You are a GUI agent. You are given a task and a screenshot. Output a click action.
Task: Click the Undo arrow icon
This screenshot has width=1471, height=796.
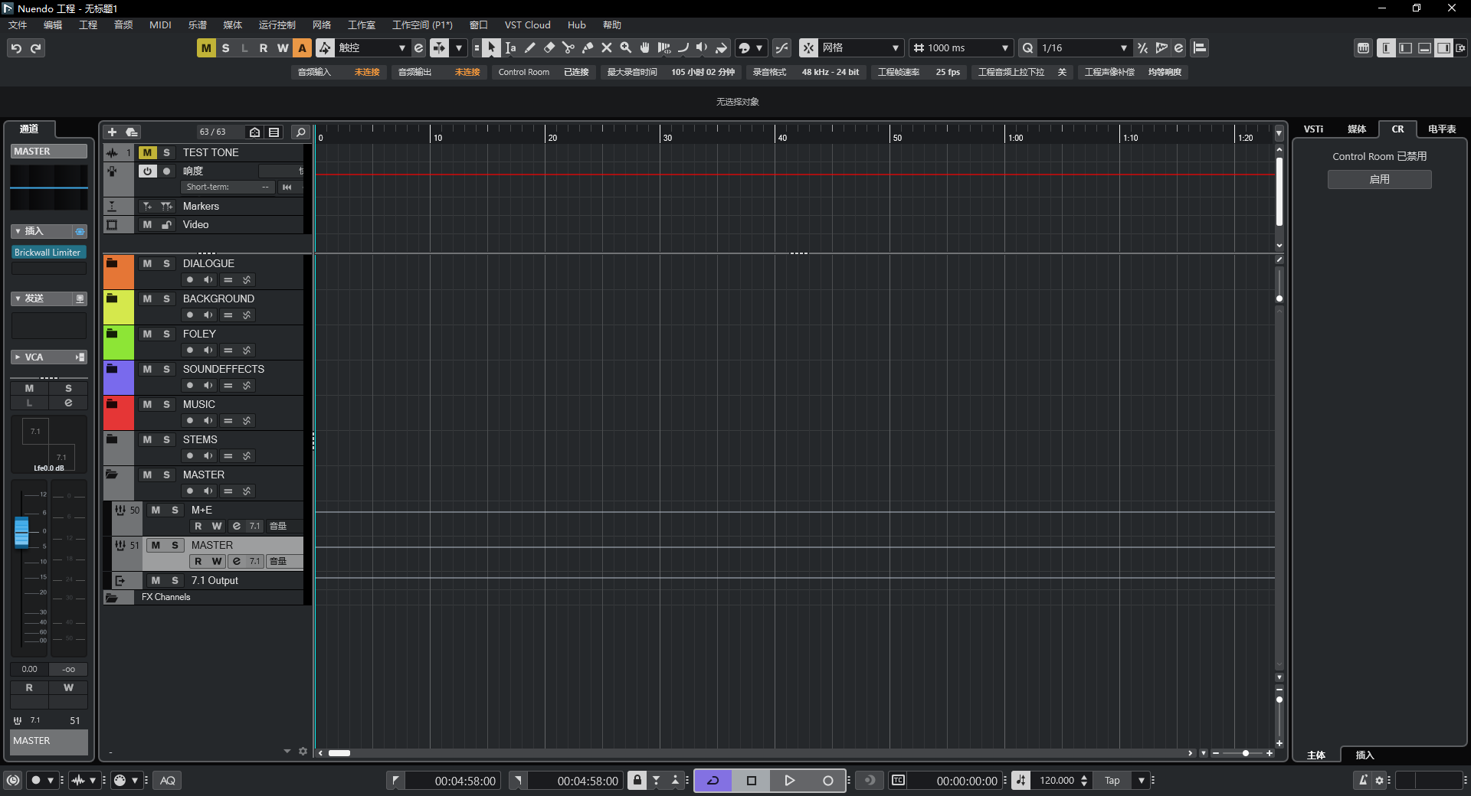click(16, 48)
